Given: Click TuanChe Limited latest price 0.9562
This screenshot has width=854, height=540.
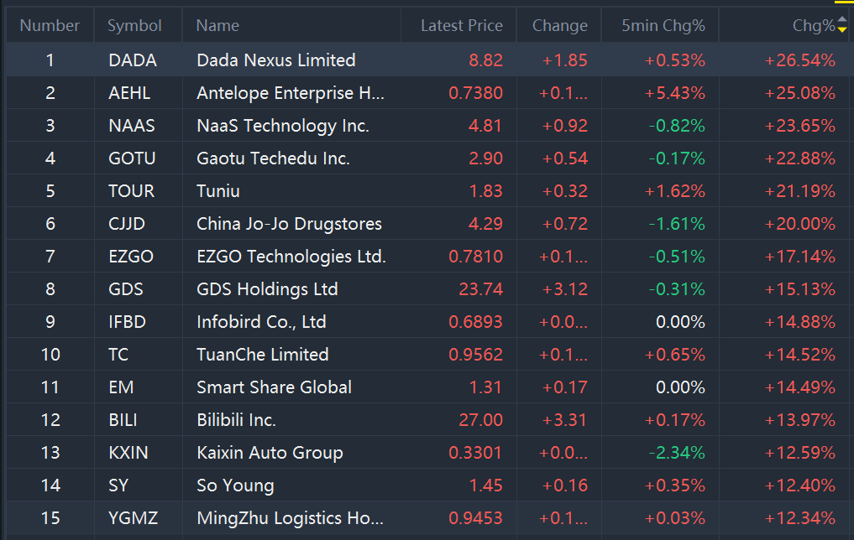Looking at the screenshot, I should click(475, 355).
